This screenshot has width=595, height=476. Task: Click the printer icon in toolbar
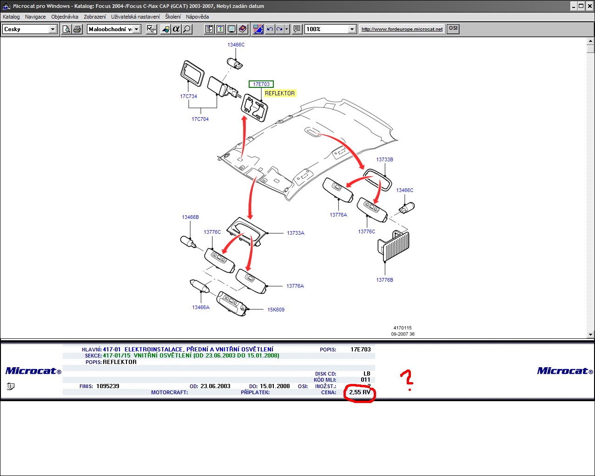point(77,29)
